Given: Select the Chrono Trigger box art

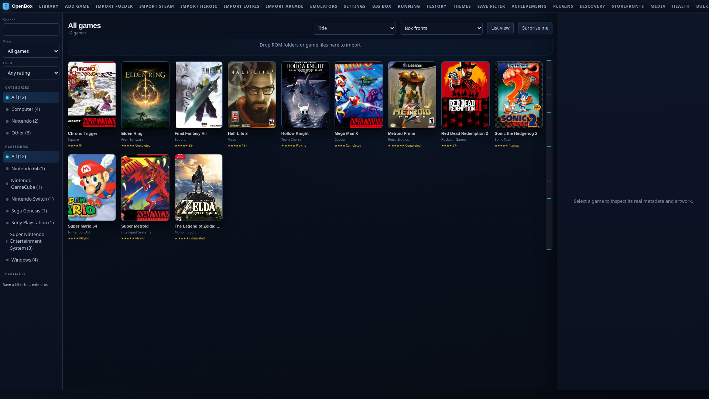Looking at the screenshot, I should click(92, 95).
